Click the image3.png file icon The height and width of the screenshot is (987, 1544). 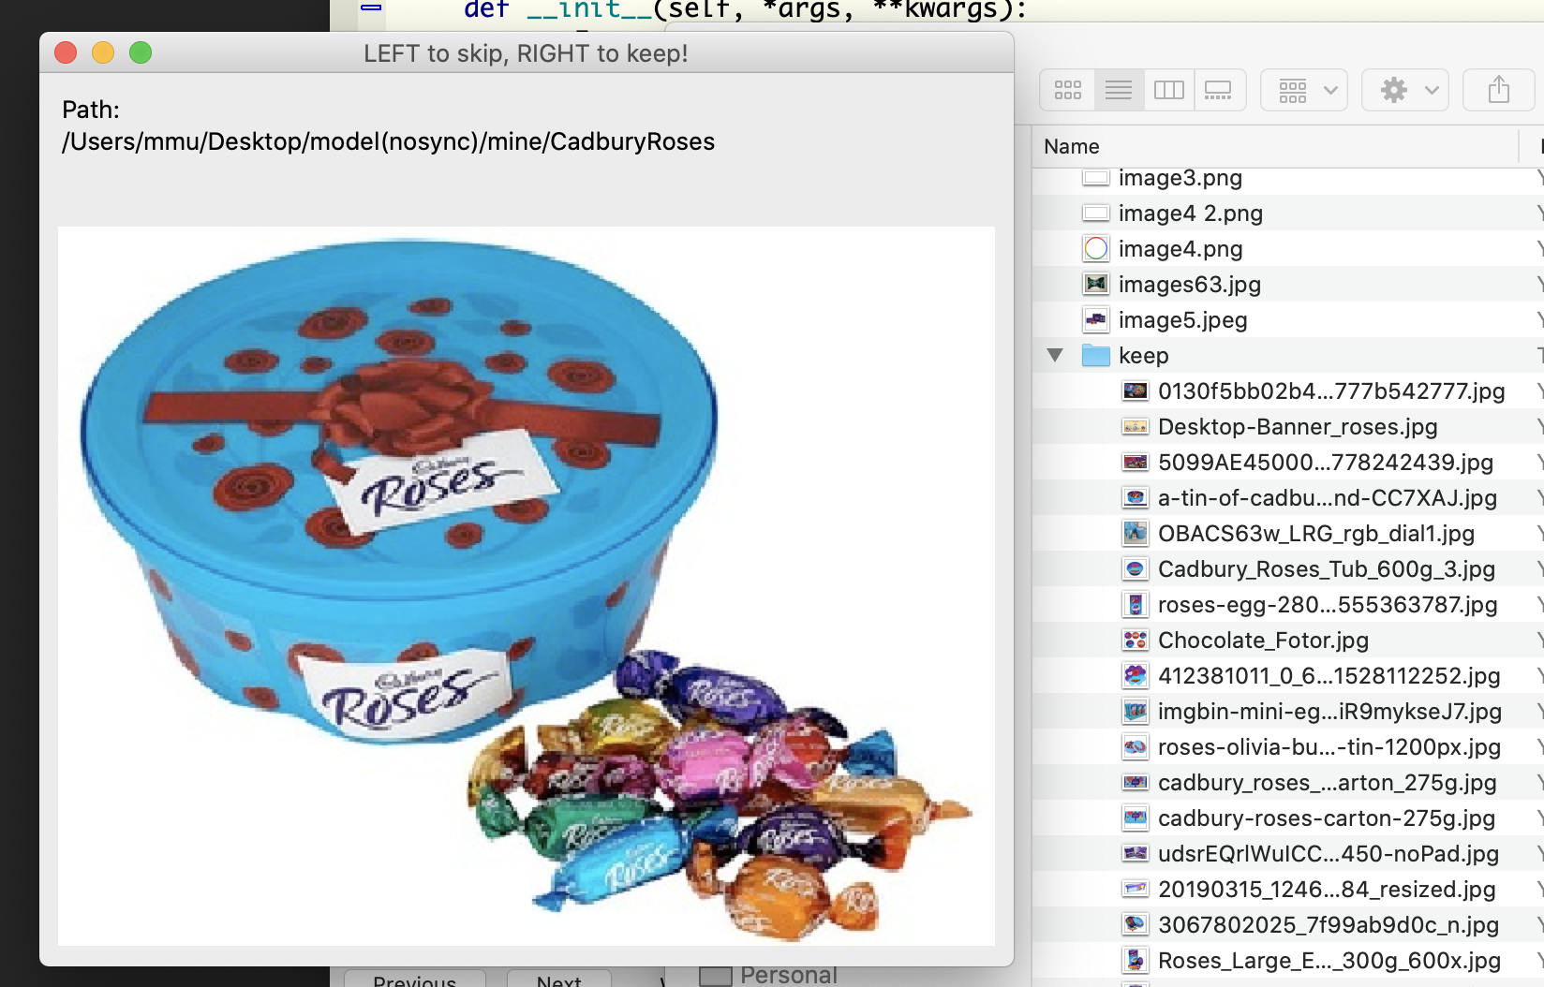coord(1096,178)
